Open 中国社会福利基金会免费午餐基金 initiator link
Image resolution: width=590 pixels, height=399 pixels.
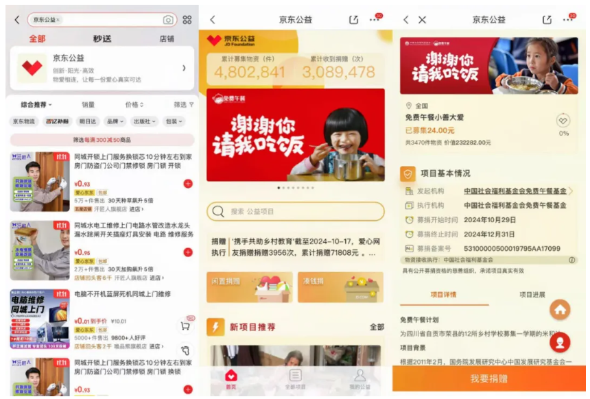[x=515, y=191]
